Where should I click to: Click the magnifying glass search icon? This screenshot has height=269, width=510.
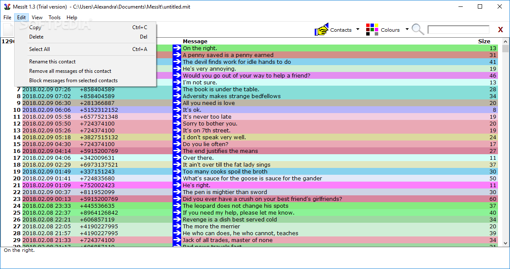pos(418,29)
